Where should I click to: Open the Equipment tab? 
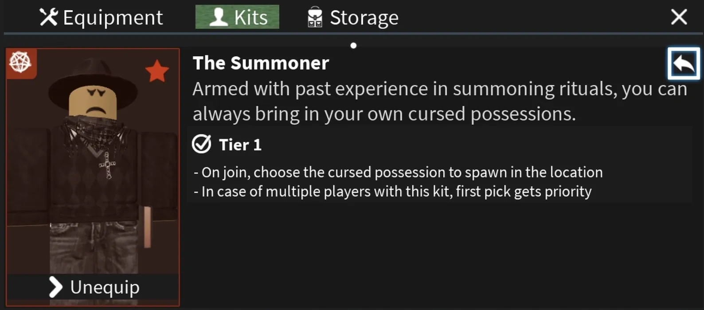click(113, 18)
